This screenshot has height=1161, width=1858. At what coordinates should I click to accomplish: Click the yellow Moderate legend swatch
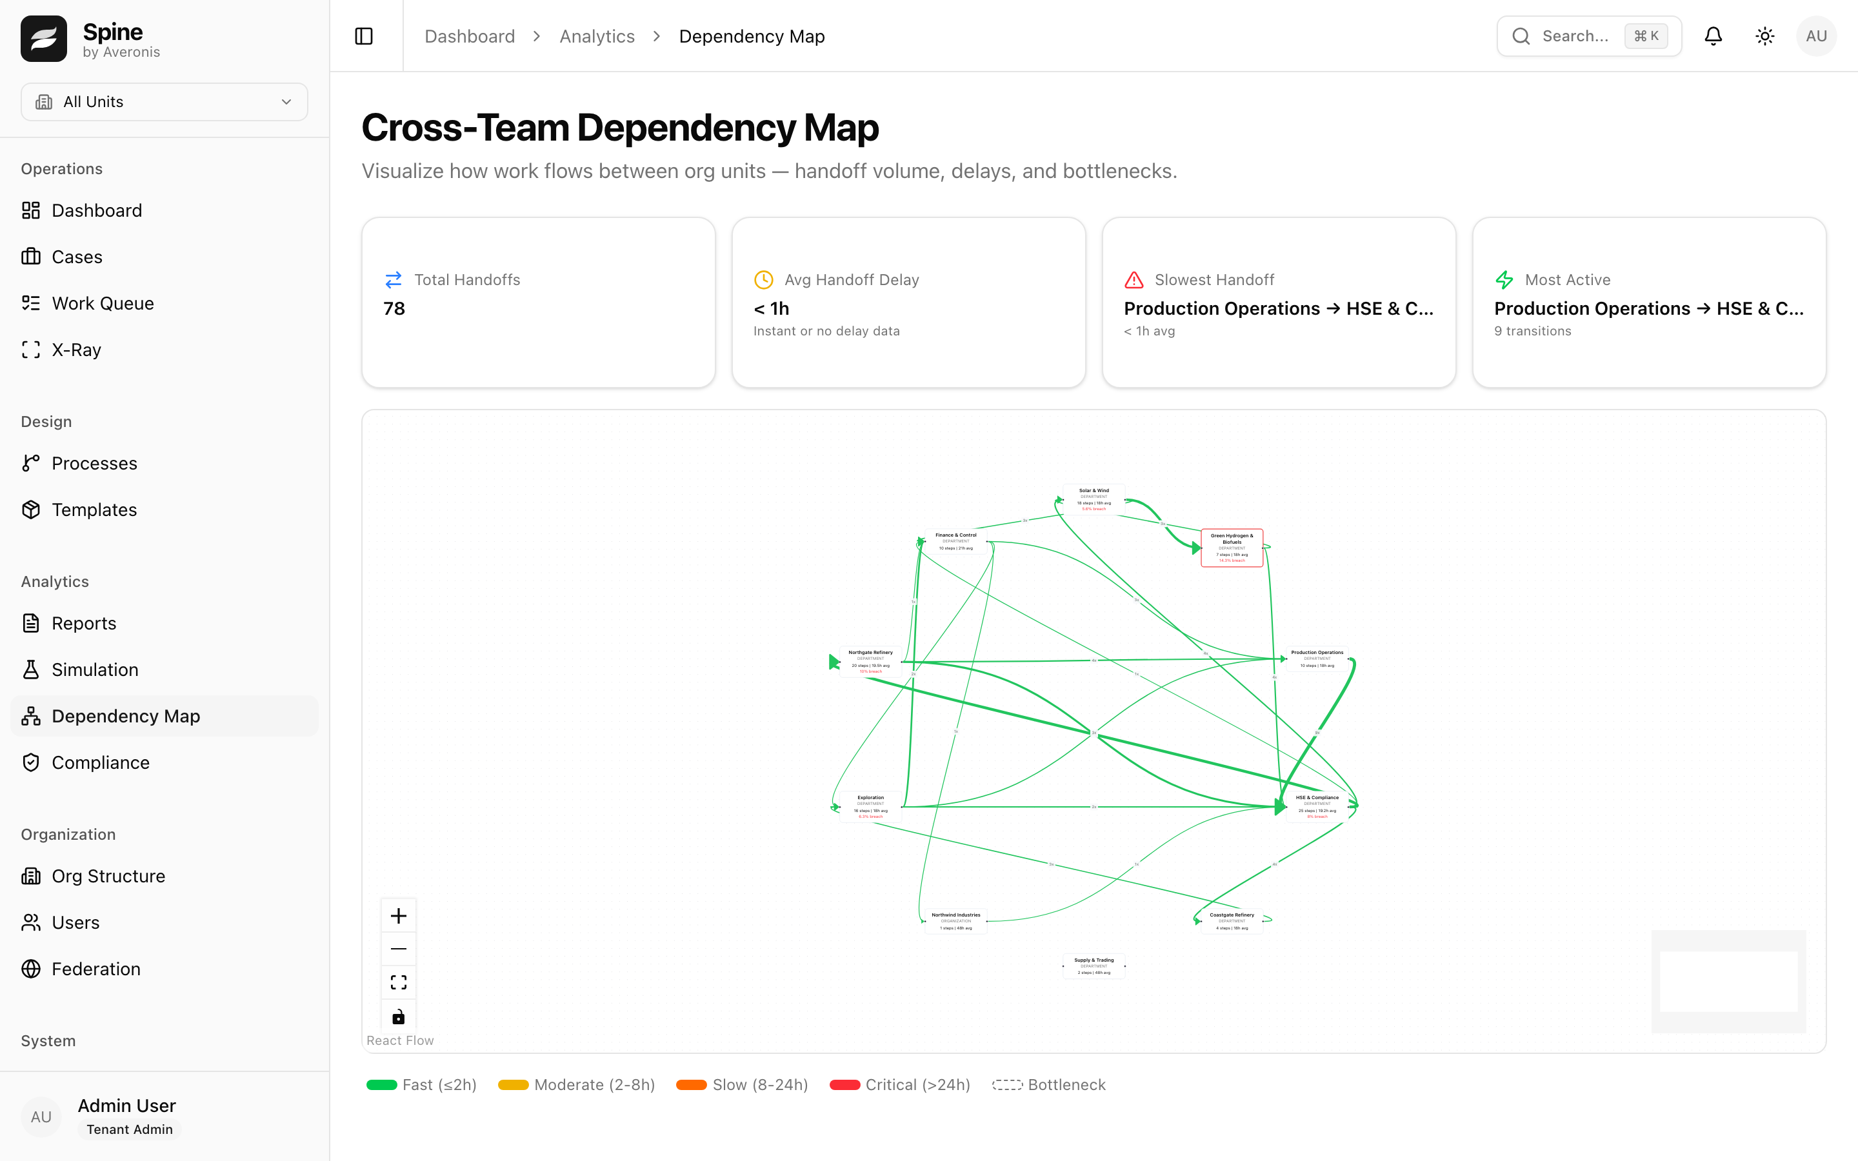pos(513,1085)
